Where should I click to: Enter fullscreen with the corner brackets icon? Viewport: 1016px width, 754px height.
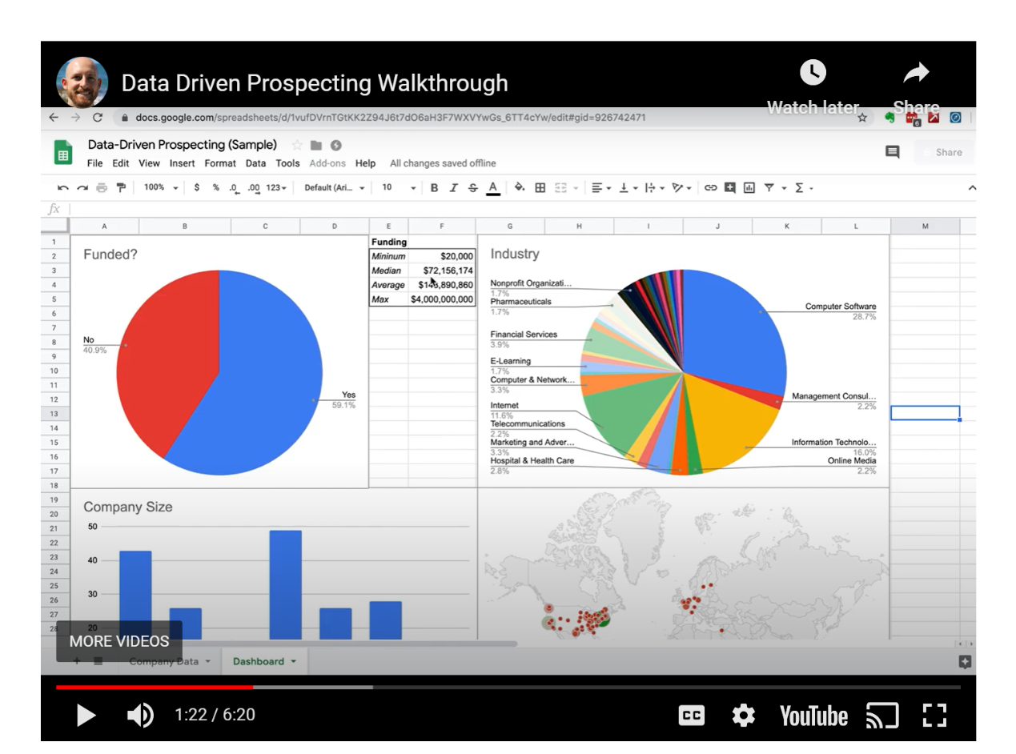934,715
